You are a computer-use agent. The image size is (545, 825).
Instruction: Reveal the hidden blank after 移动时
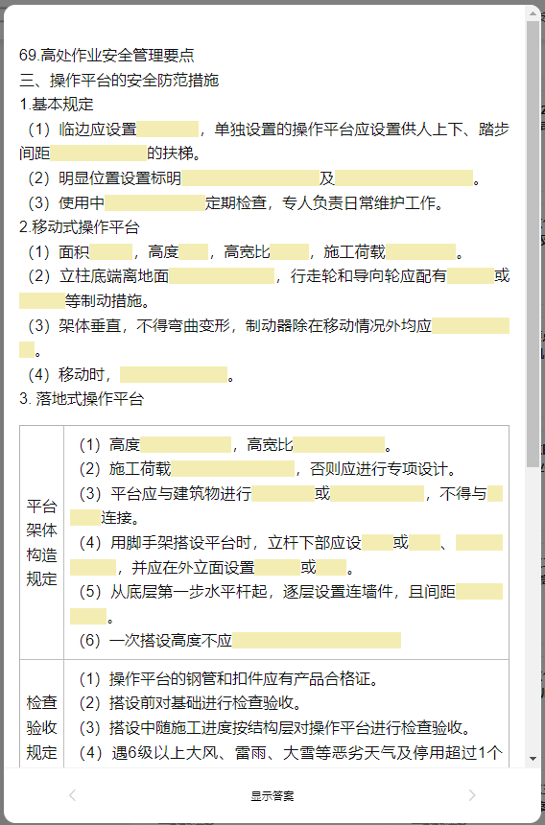click(174, 374)
